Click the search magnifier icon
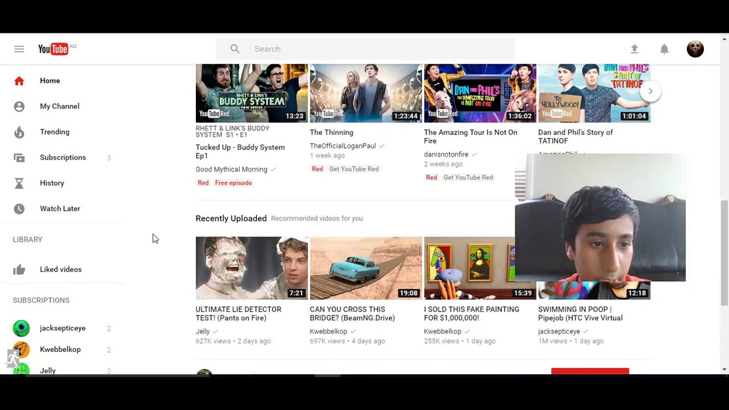This screenshot has width=729, height=410. click(235, 49)
